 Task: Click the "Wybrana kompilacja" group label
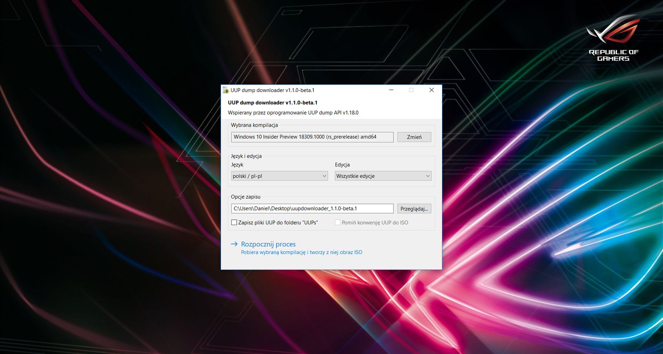254,125
